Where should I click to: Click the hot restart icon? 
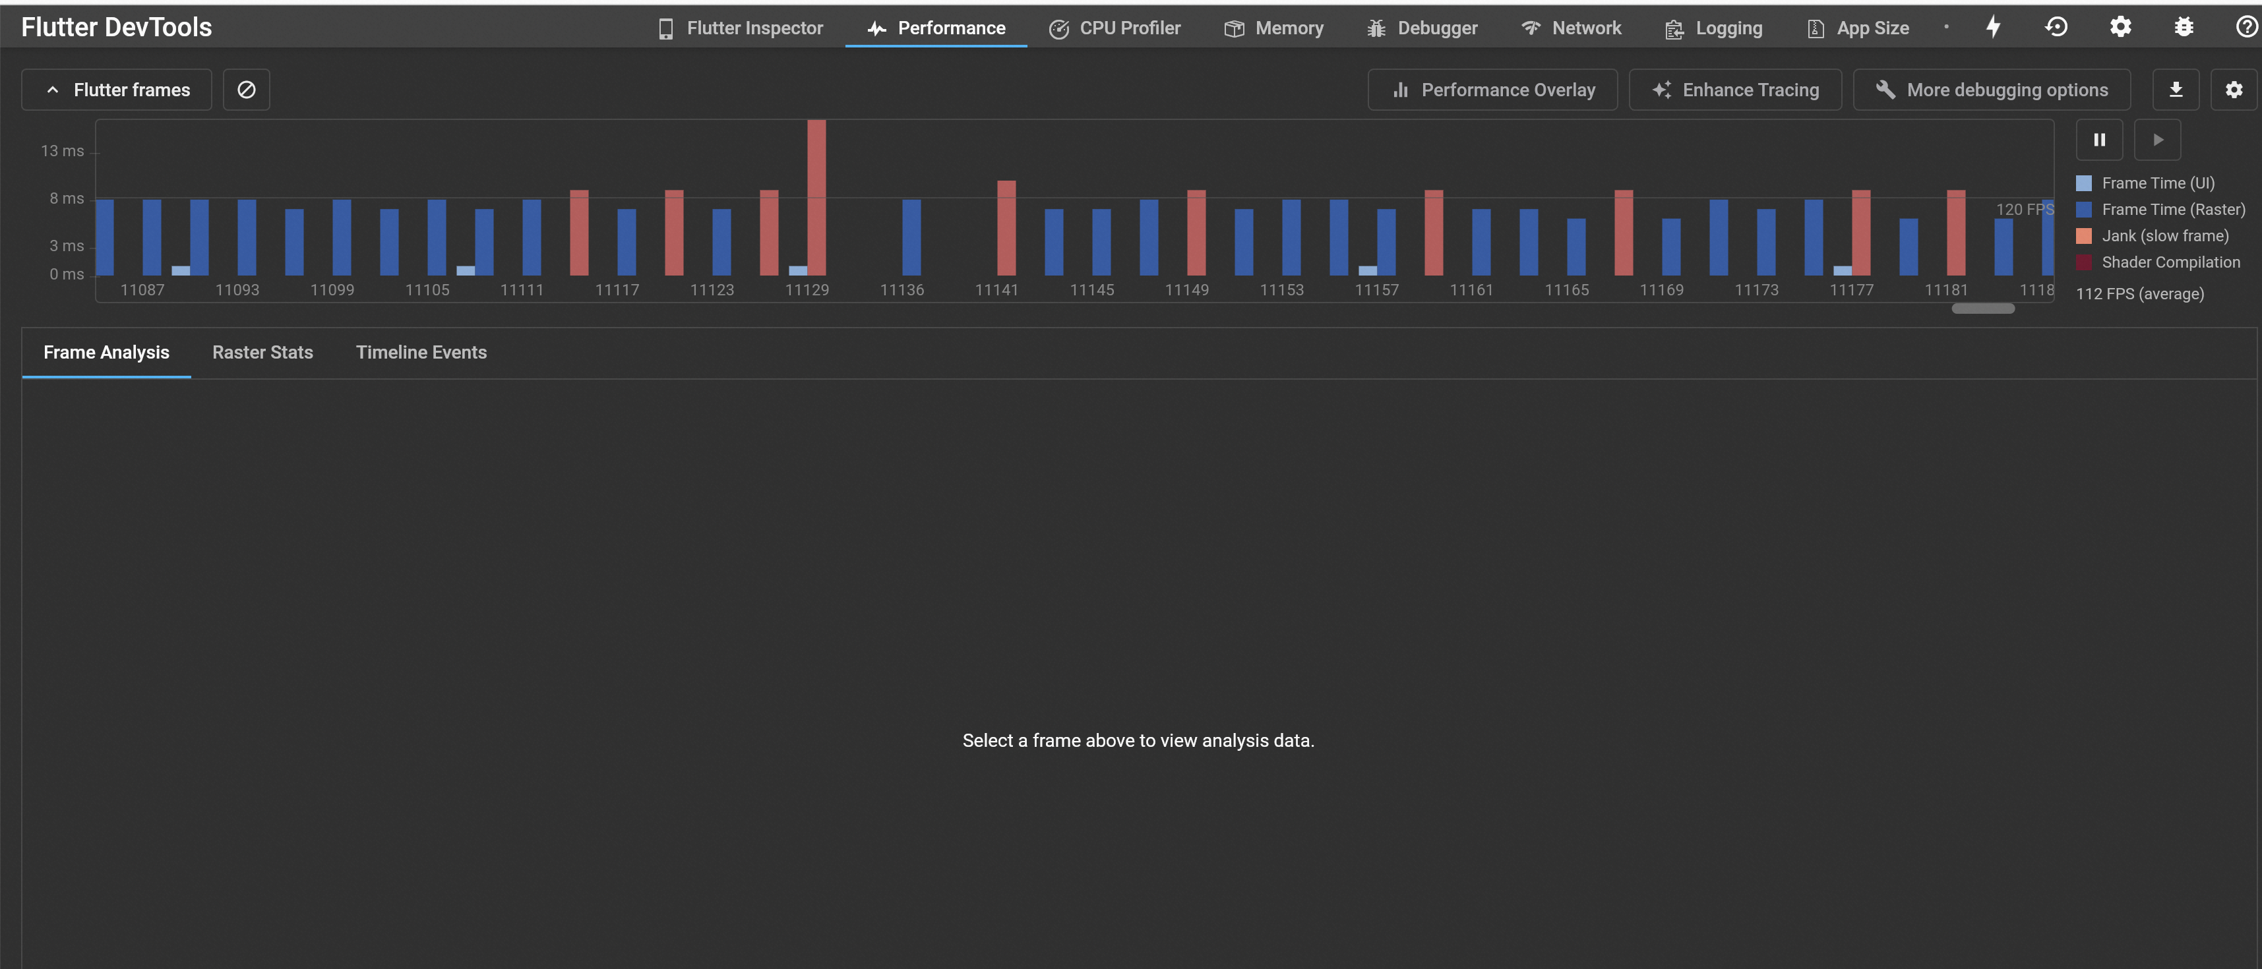[x=2056, y=27]
